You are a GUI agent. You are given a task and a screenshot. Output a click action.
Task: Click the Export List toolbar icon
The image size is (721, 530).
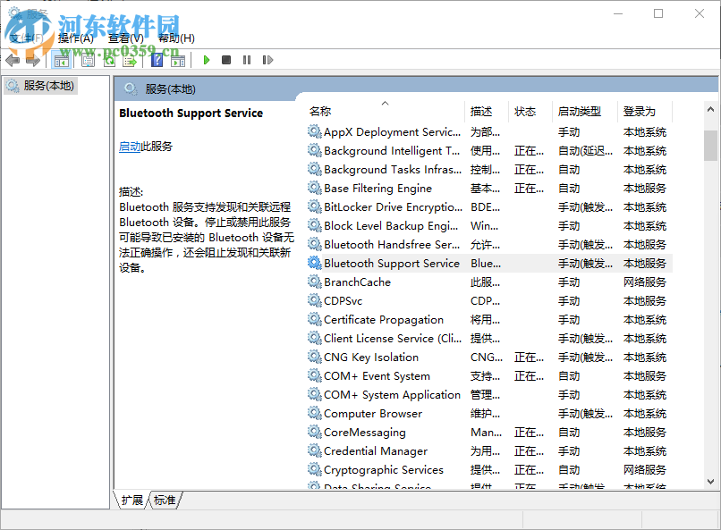coord(131,59)
